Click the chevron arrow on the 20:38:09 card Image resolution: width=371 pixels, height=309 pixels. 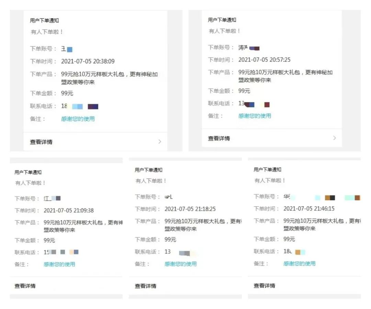(x=160, y=141)
